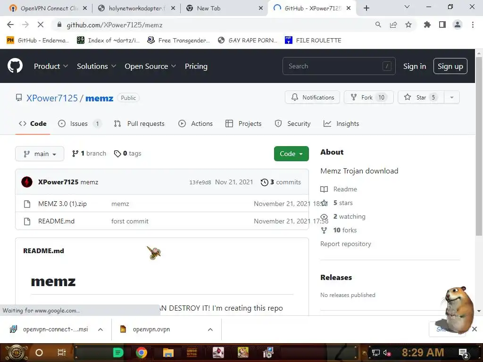
Task: Open the MEMZ 3.0 (1).zip file
Action: 63,204
